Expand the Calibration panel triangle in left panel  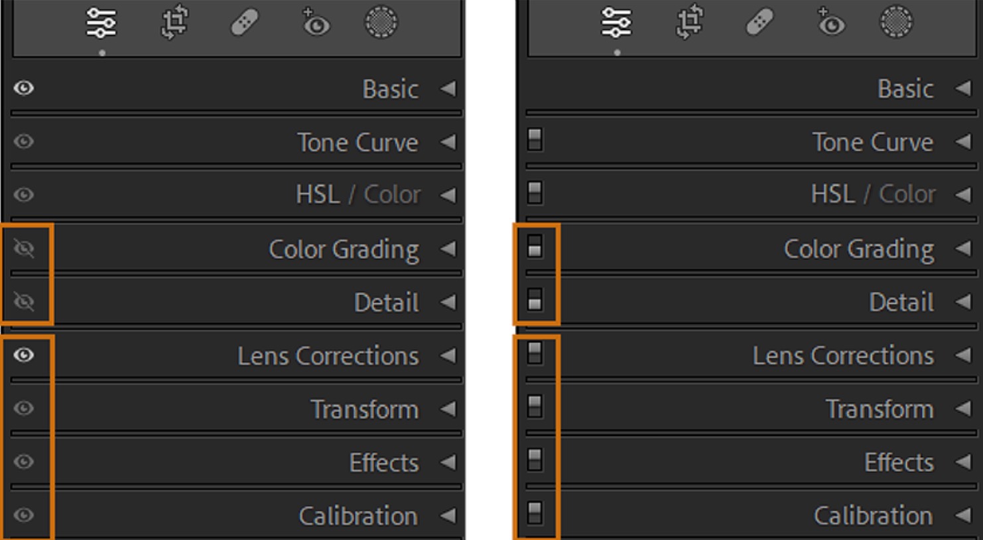[x=448, y=515]
